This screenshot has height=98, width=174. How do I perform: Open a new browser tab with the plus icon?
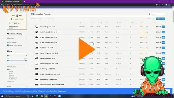tap(24, 2)
